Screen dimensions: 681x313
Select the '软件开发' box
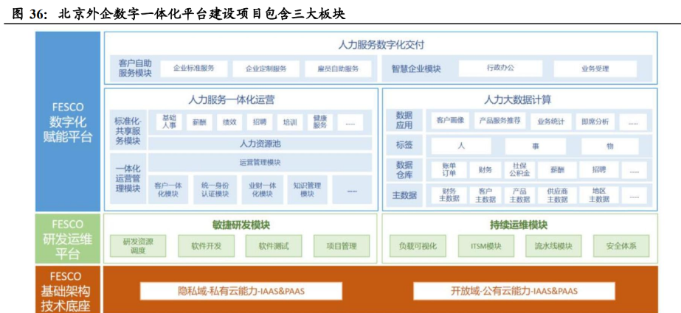tap(207, 246)
